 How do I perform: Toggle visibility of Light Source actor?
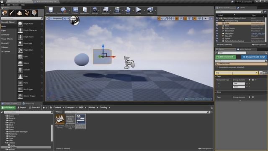click(x=217, y=29)
